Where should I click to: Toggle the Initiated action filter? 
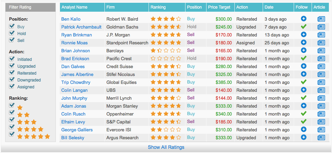[12, 59]
